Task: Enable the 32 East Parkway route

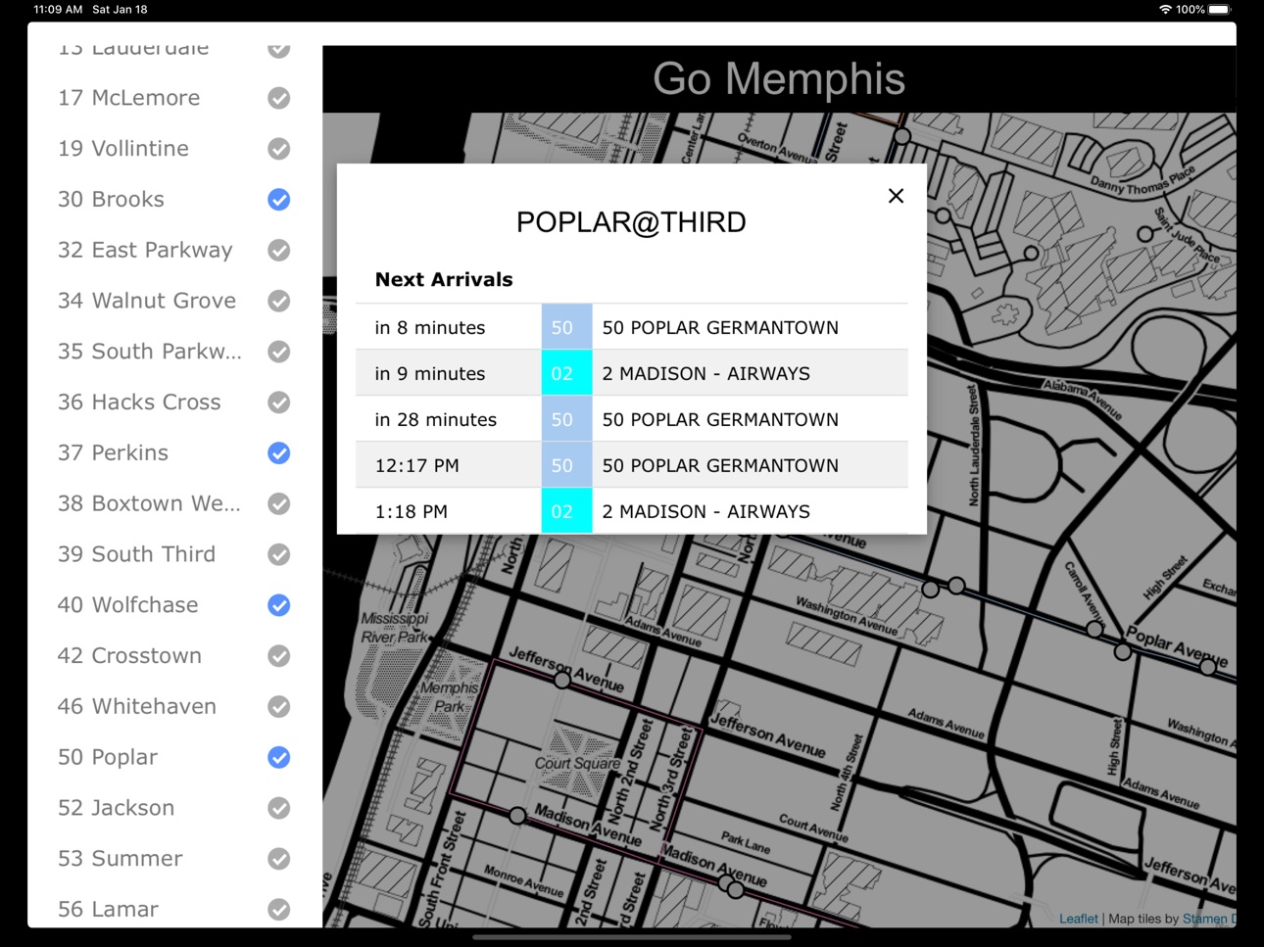Action: pos(279,250)
